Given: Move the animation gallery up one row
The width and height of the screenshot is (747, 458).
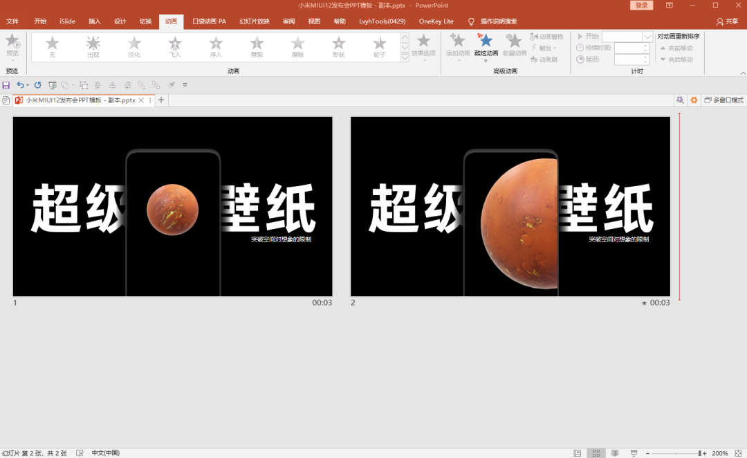Looking at the screenshot, I should click(x=405, y=37).
